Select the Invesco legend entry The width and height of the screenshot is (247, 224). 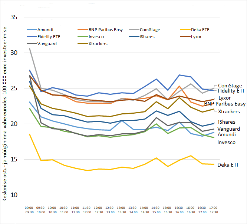[91, 37]
